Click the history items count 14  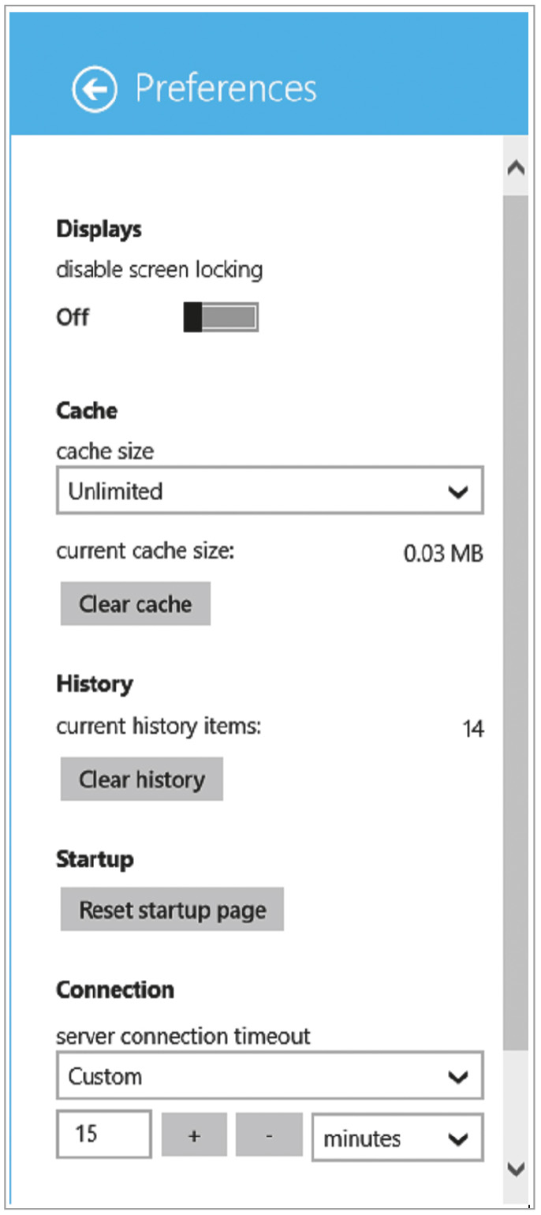(473, 729)
